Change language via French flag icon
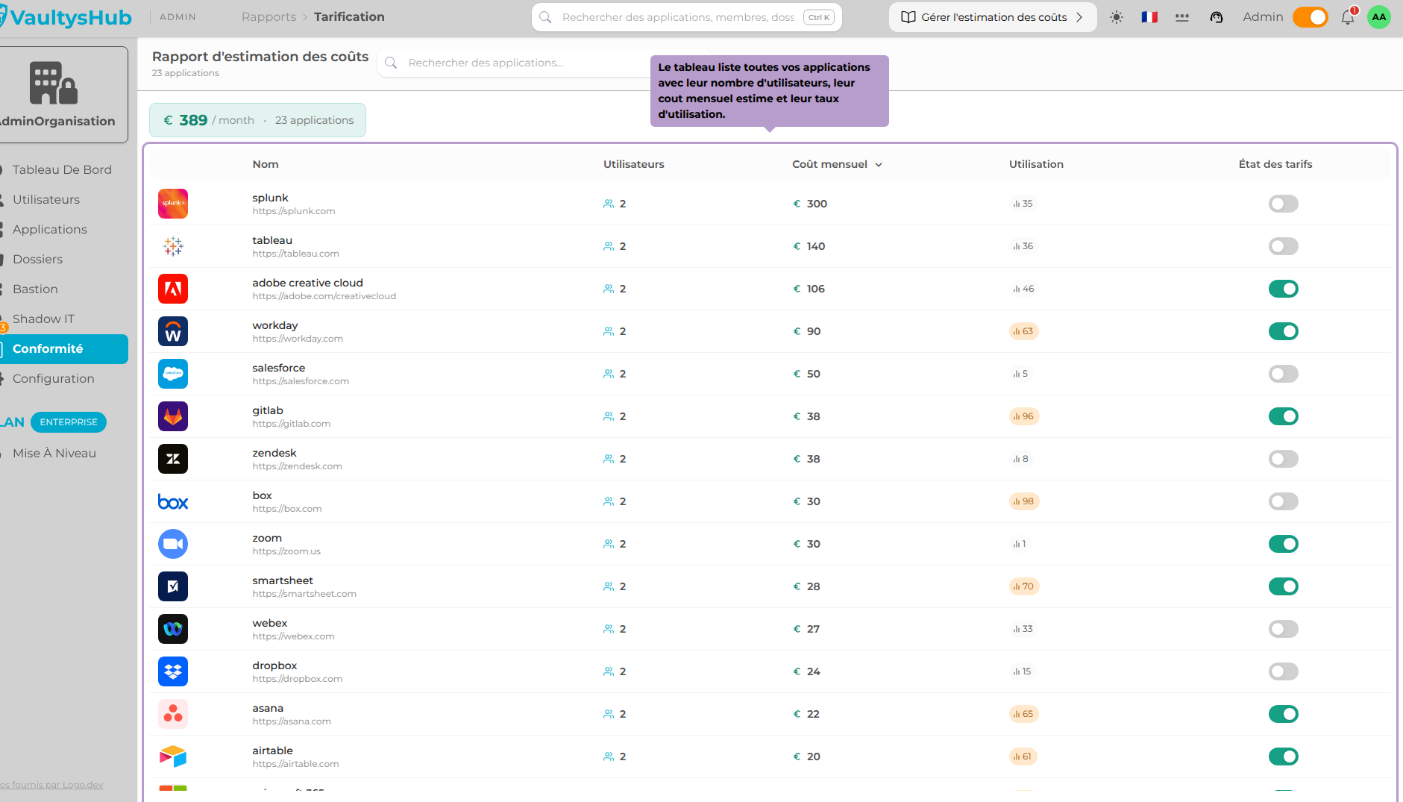1403x802 pixels. pyautogui.click(x=1149, y=17)
